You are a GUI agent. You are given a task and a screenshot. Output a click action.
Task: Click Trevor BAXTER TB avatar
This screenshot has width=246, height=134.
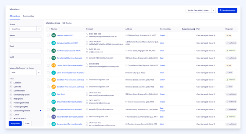point(54,117)
